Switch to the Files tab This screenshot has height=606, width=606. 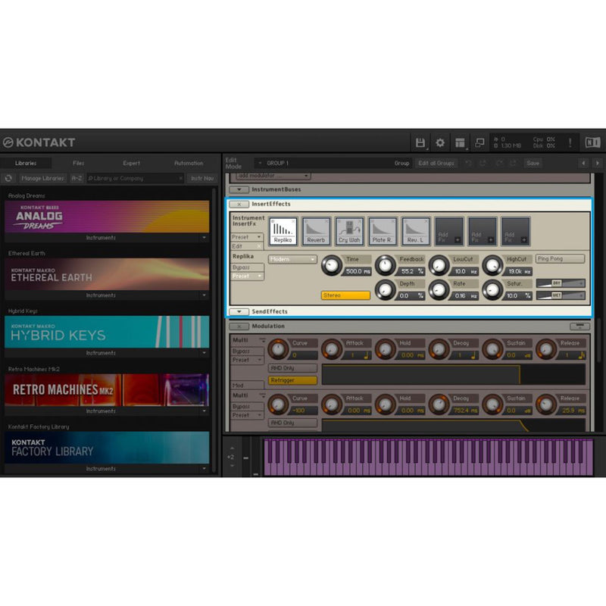[x=77, y=162]
